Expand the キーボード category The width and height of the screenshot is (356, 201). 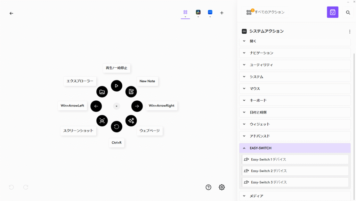pyautogui.click(x=294, y=100)
